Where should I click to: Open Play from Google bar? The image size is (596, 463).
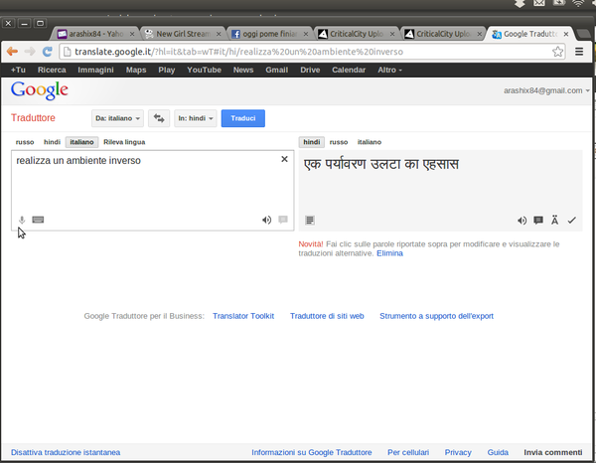coord(167,70)
